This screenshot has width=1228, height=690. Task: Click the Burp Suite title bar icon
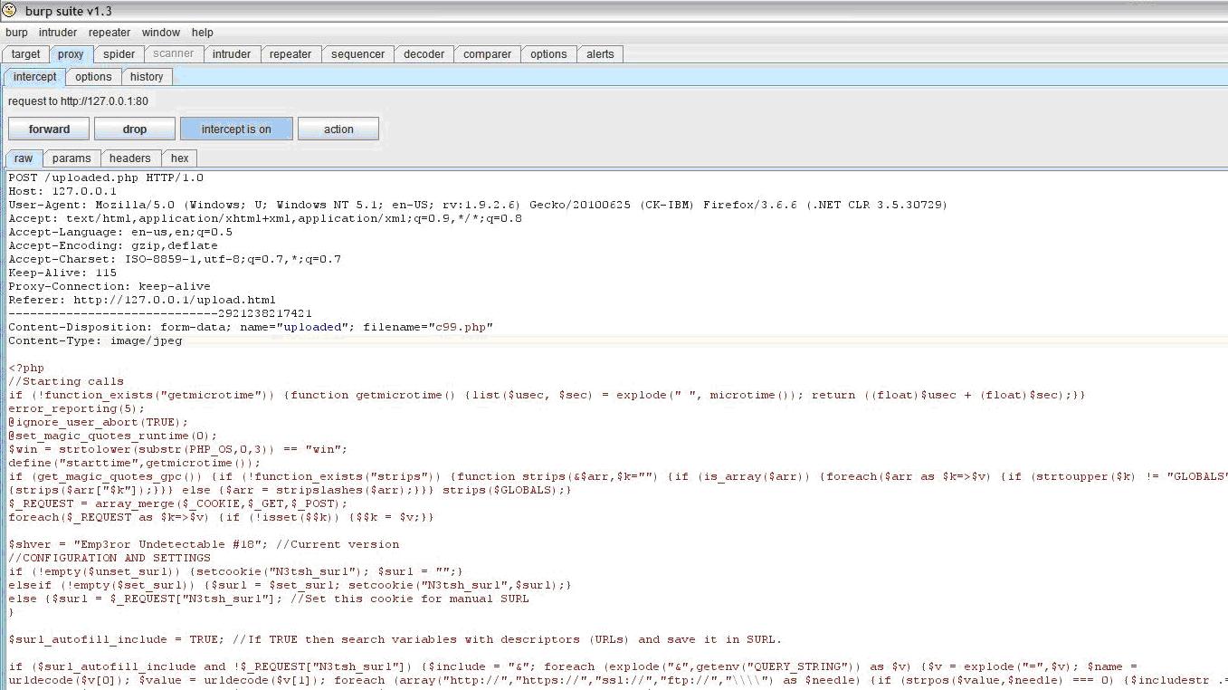[10, 10]
